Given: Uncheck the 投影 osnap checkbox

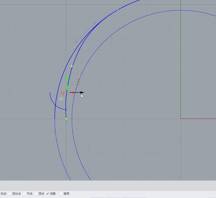Looking at the screenshot, I should (48, 194).
